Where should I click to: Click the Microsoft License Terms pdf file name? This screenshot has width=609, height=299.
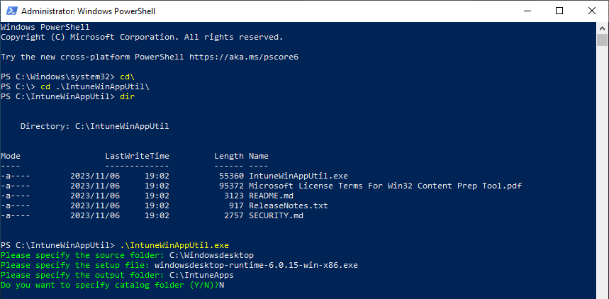pos(385,186)
